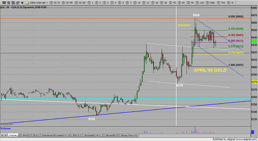Click the 0.382 (9441) Fibonacci label
Screen dimensions: 258x141
click(236, 35)
